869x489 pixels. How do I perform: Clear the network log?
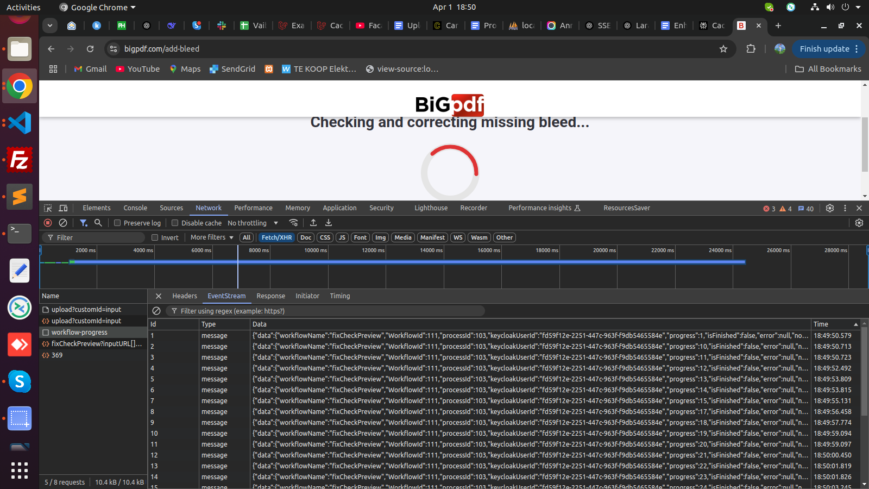pyautogui.click(x=63, y=223)
